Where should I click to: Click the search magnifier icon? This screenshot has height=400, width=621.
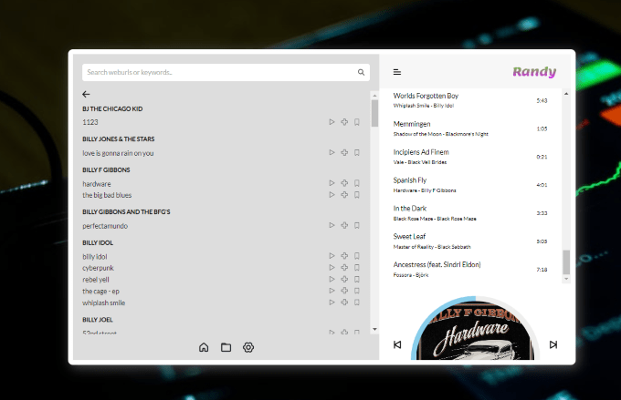tap(361, 72)
